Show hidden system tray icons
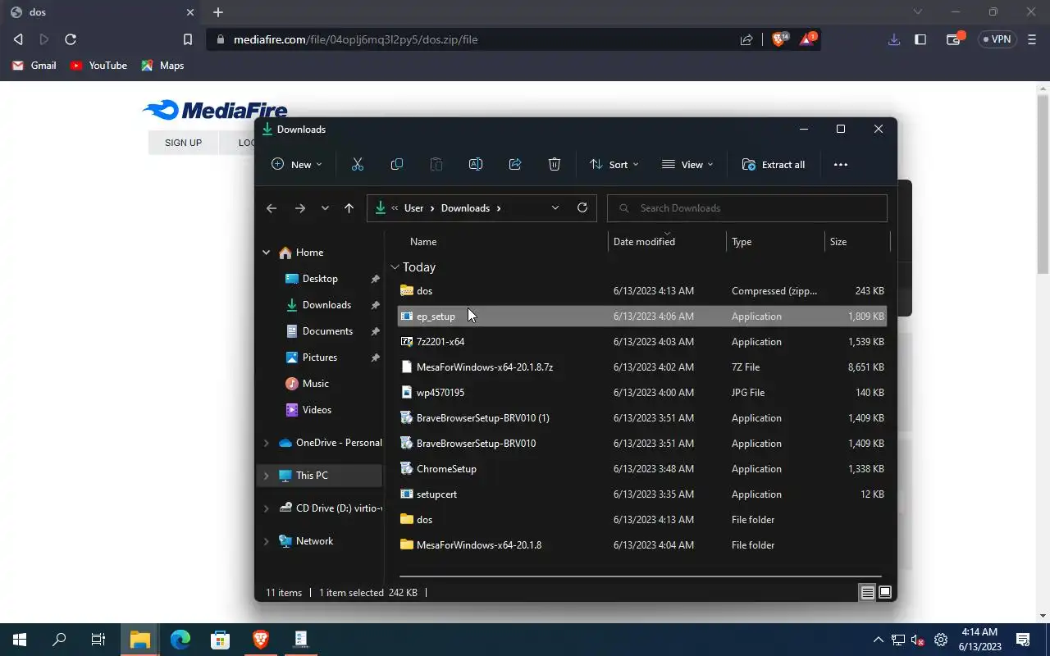Image resolution: width=1050 pixels, height=656 pixels. pos(879,640)
